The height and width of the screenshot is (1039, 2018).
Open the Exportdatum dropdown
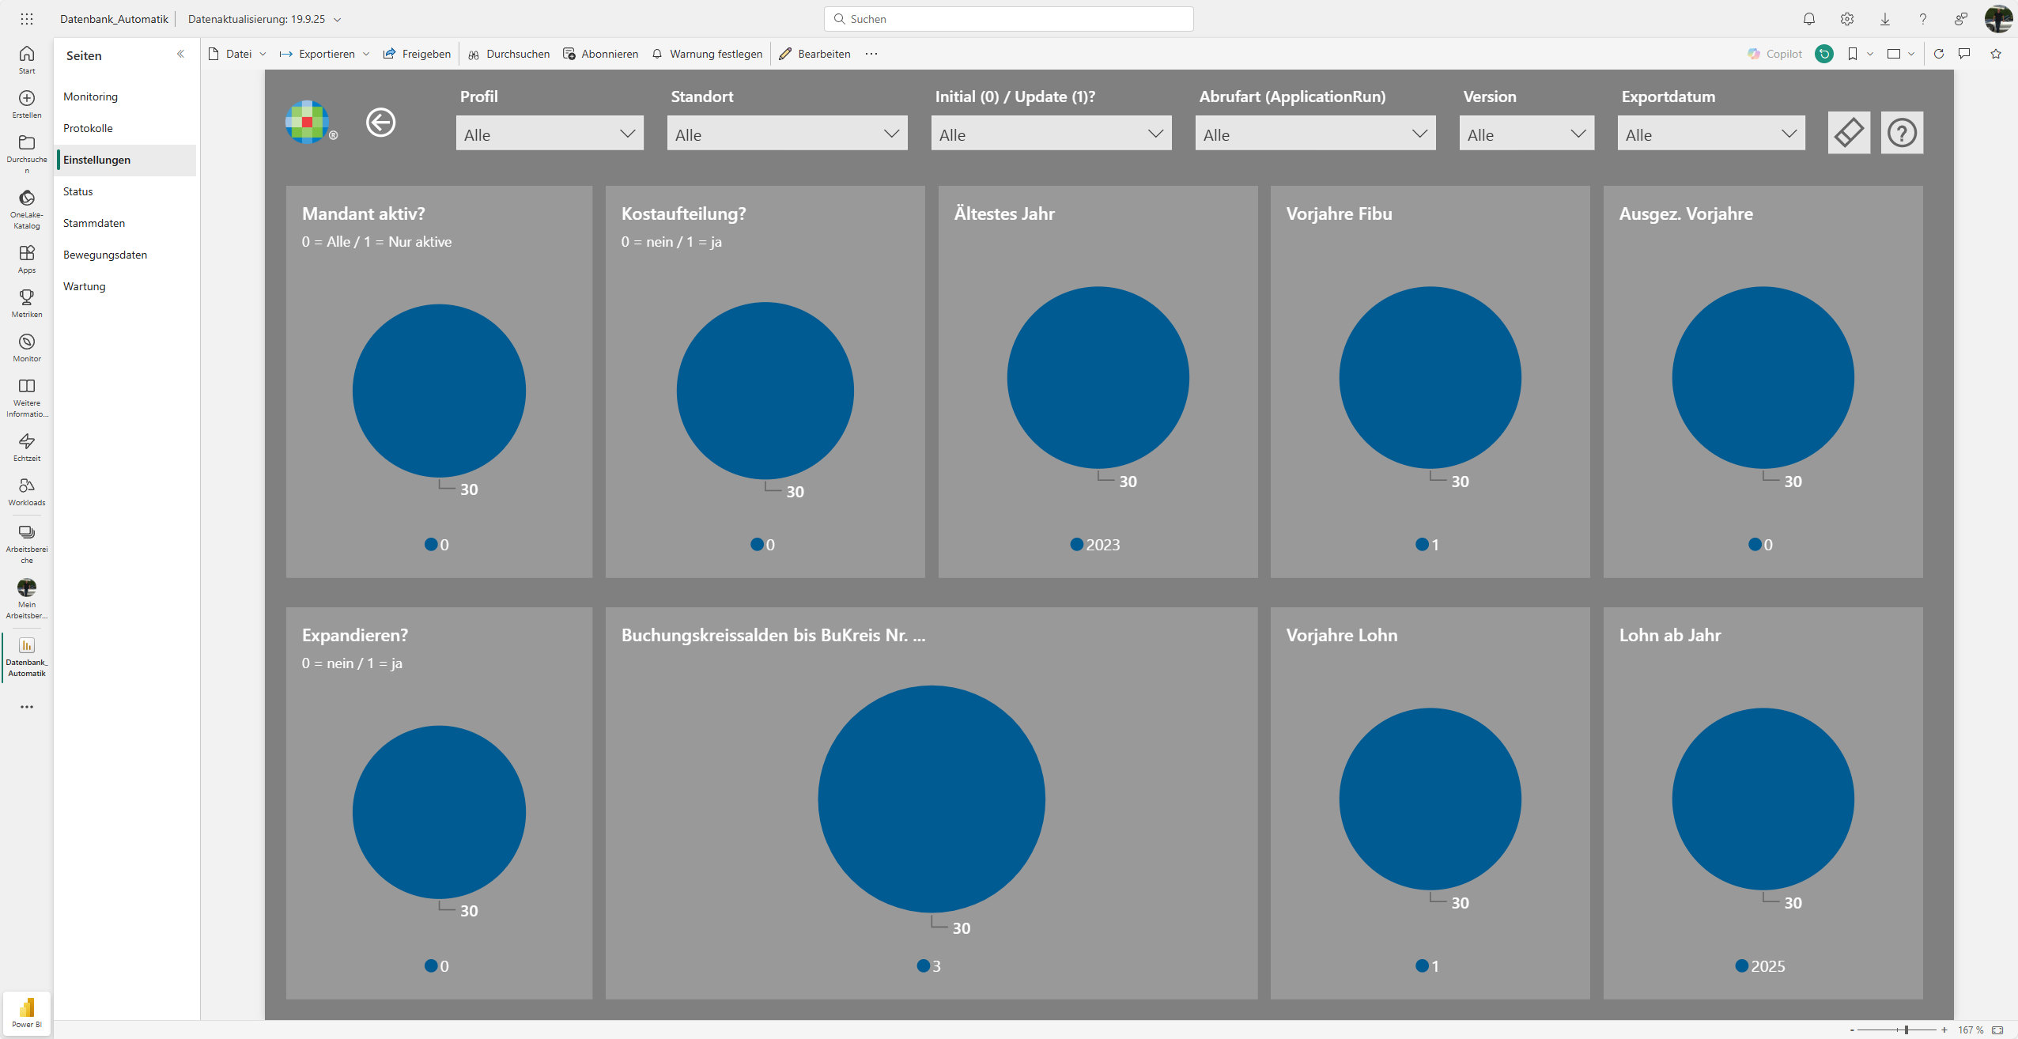tap(1711, 134)
